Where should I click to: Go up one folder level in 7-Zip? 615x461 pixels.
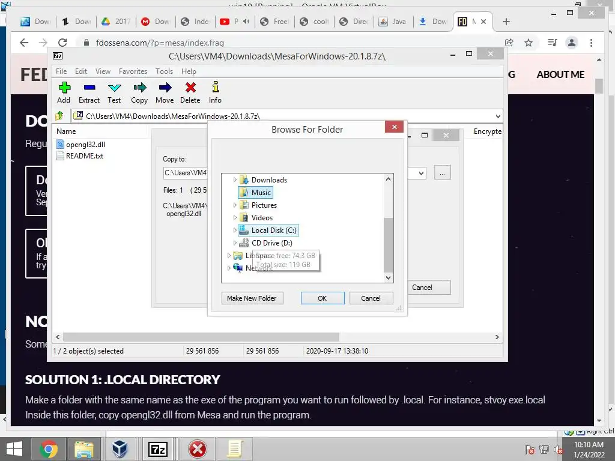(59, 116)
